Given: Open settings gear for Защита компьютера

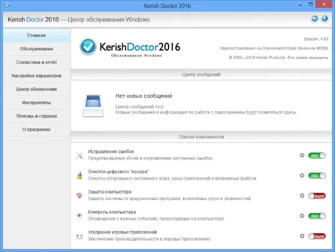Looking at the screenshot, I should 302,196.
